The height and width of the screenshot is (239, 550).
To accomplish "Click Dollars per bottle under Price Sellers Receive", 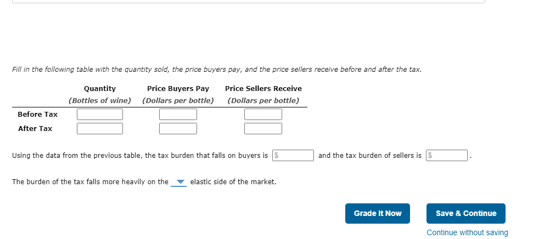I will point(263,100).
